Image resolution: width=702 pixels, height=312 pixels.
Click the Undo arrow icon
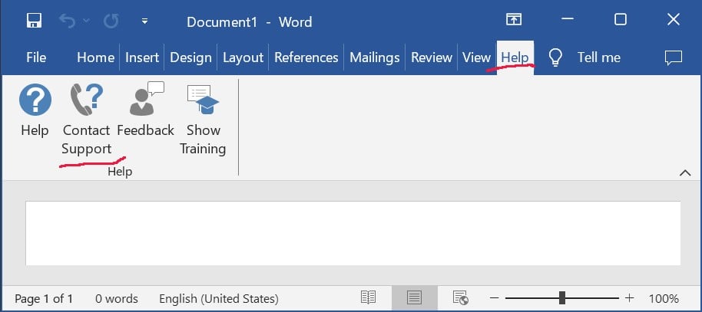coord(67,21)
